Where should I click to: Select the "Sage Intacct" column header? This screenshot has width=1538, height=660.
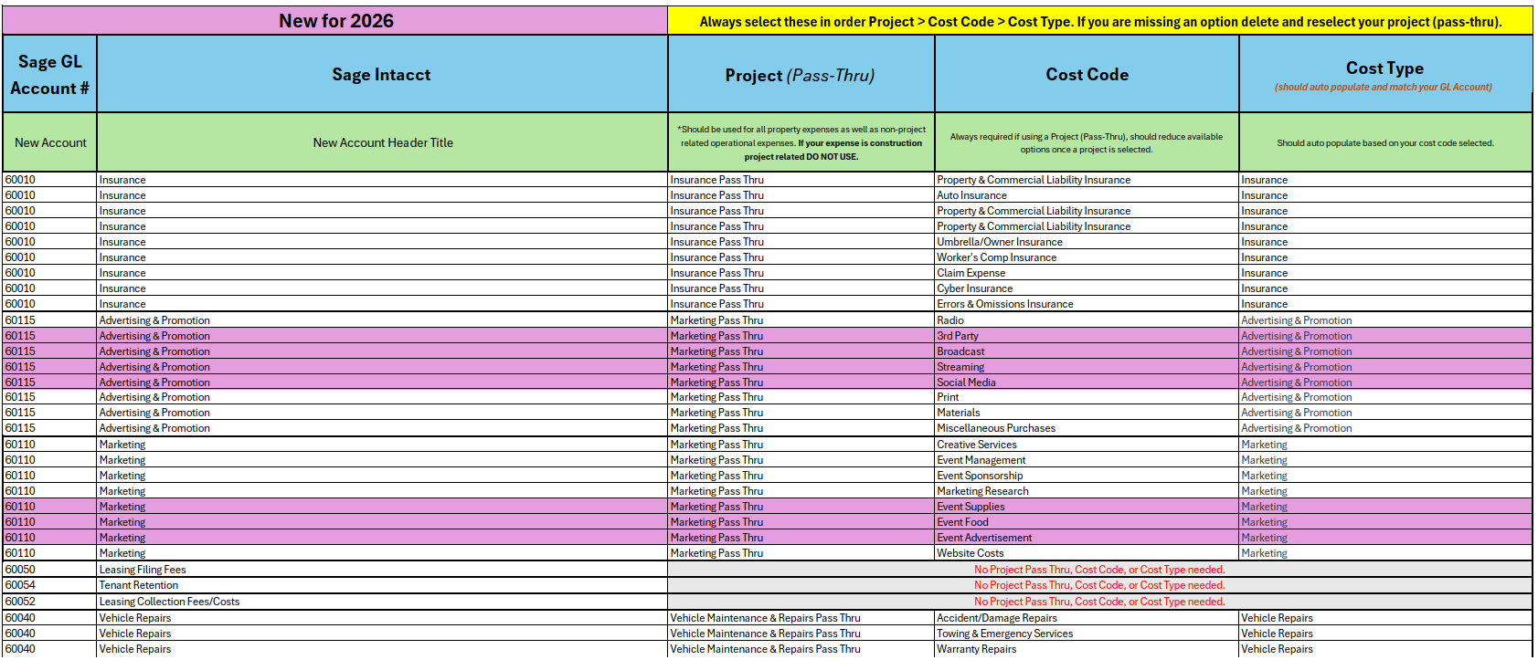tap(382, 74)
